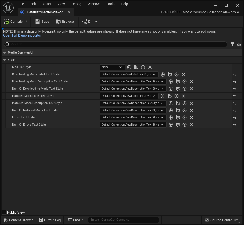Screen dimensions: 244x225
Task: Use selected asset for Num Of Installed Mods
Action: click(x=170, y=110)
